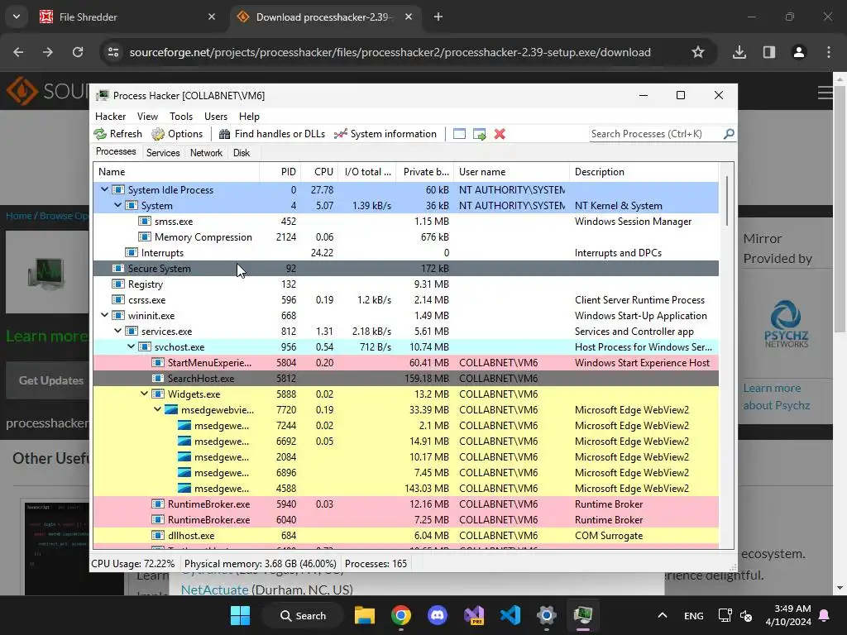Select the smss.exe process icon

(x=144, y=221)
